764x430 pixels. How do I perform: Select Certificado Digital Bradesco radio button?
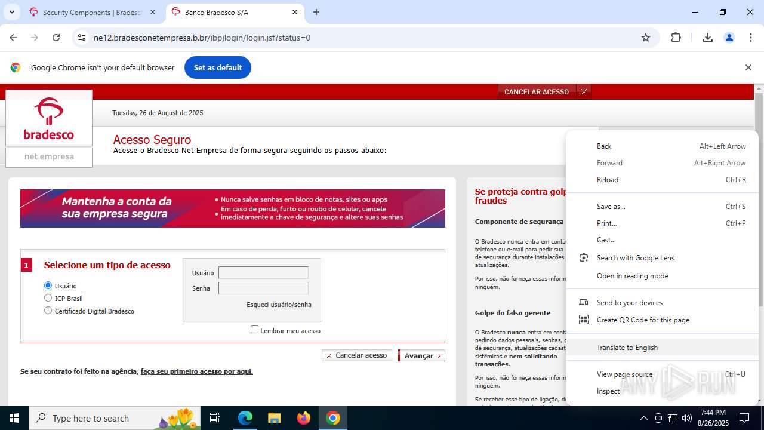(x=48, y=311)
